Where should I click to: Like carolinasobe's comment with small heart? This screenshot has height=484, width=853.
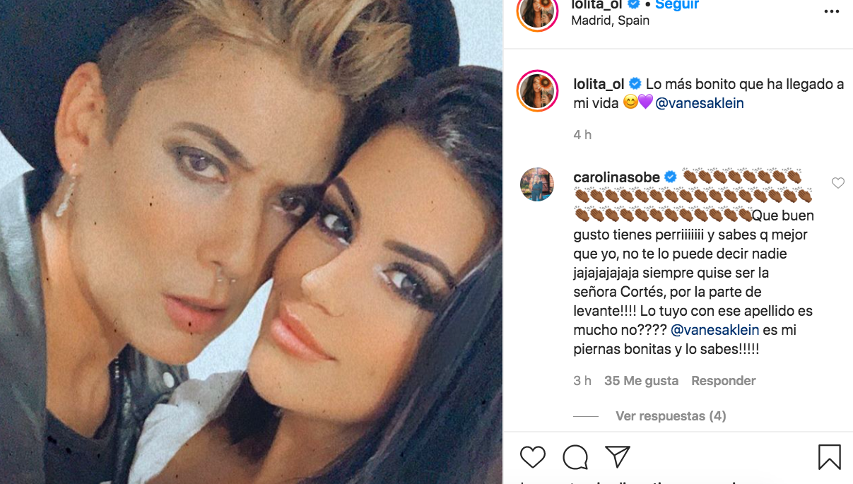838,183
